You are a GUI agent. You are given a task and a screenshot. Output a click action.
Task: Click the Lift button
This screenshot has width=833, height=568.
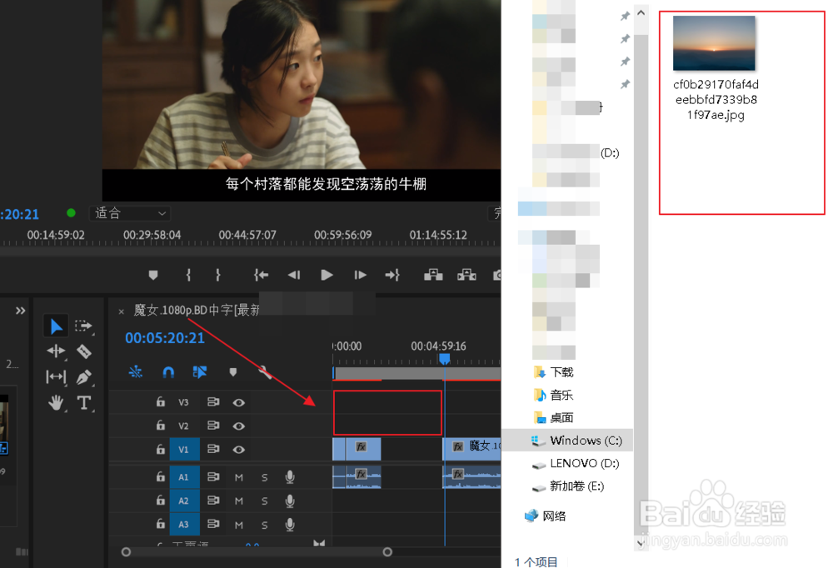pyautogui.click(x=433, y=275)
